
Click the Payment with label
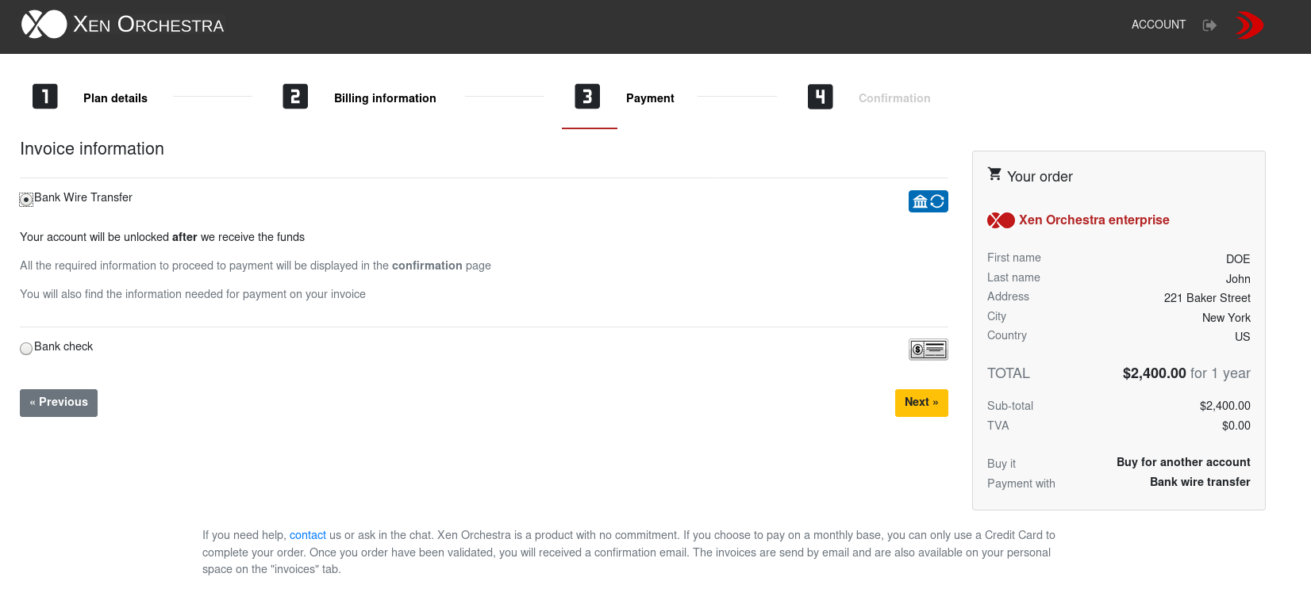[1021, 484]
